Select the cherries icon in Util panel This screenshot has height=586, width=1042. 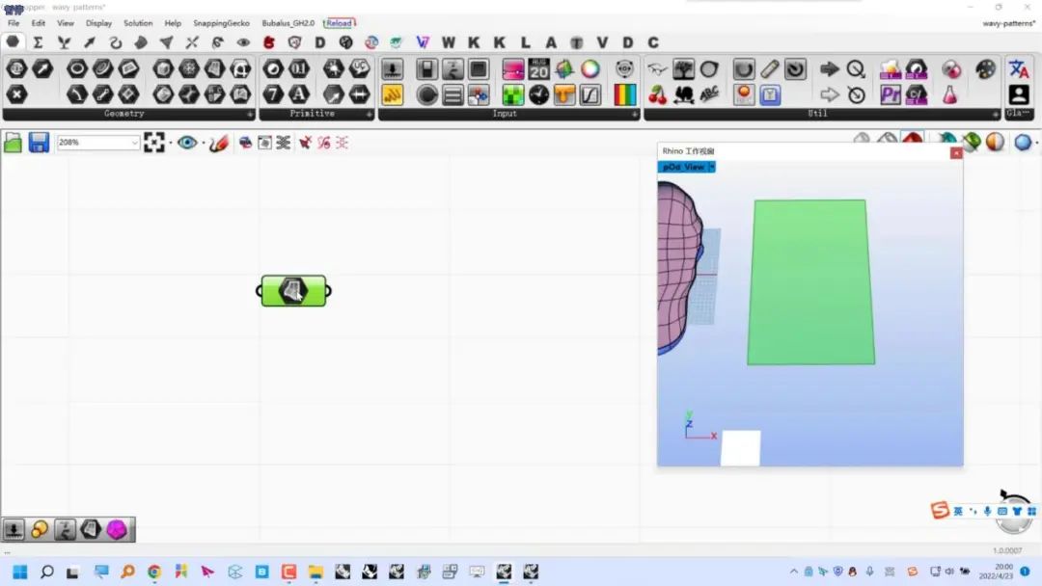(x=657, y=94)
